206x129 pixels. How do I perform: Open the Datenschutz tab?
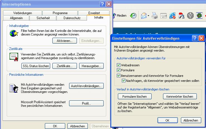[72, 18]
